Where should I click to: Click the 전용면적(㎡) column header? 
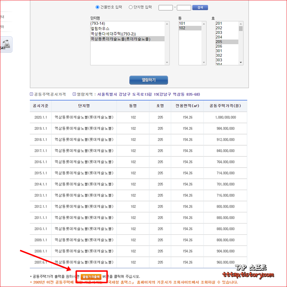point(187,106)
